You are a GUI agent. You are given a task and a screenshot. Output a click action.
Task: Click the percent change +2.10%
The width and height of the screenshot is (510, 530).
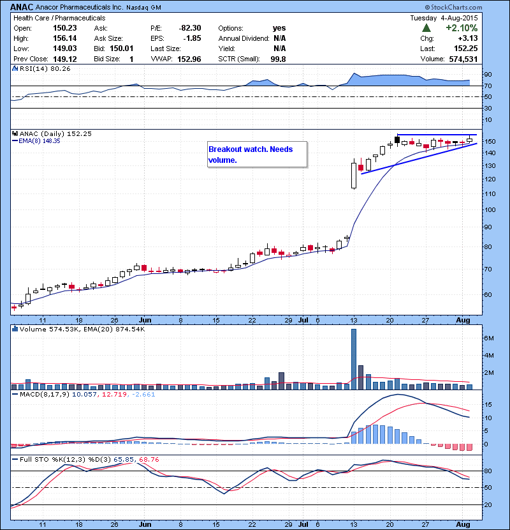[x=462, y=27]
